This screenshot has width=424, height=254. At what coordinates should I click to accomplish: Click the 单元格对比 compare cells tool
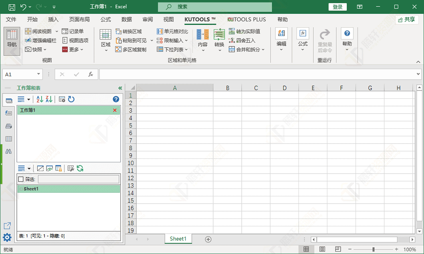tap(172, 31)
